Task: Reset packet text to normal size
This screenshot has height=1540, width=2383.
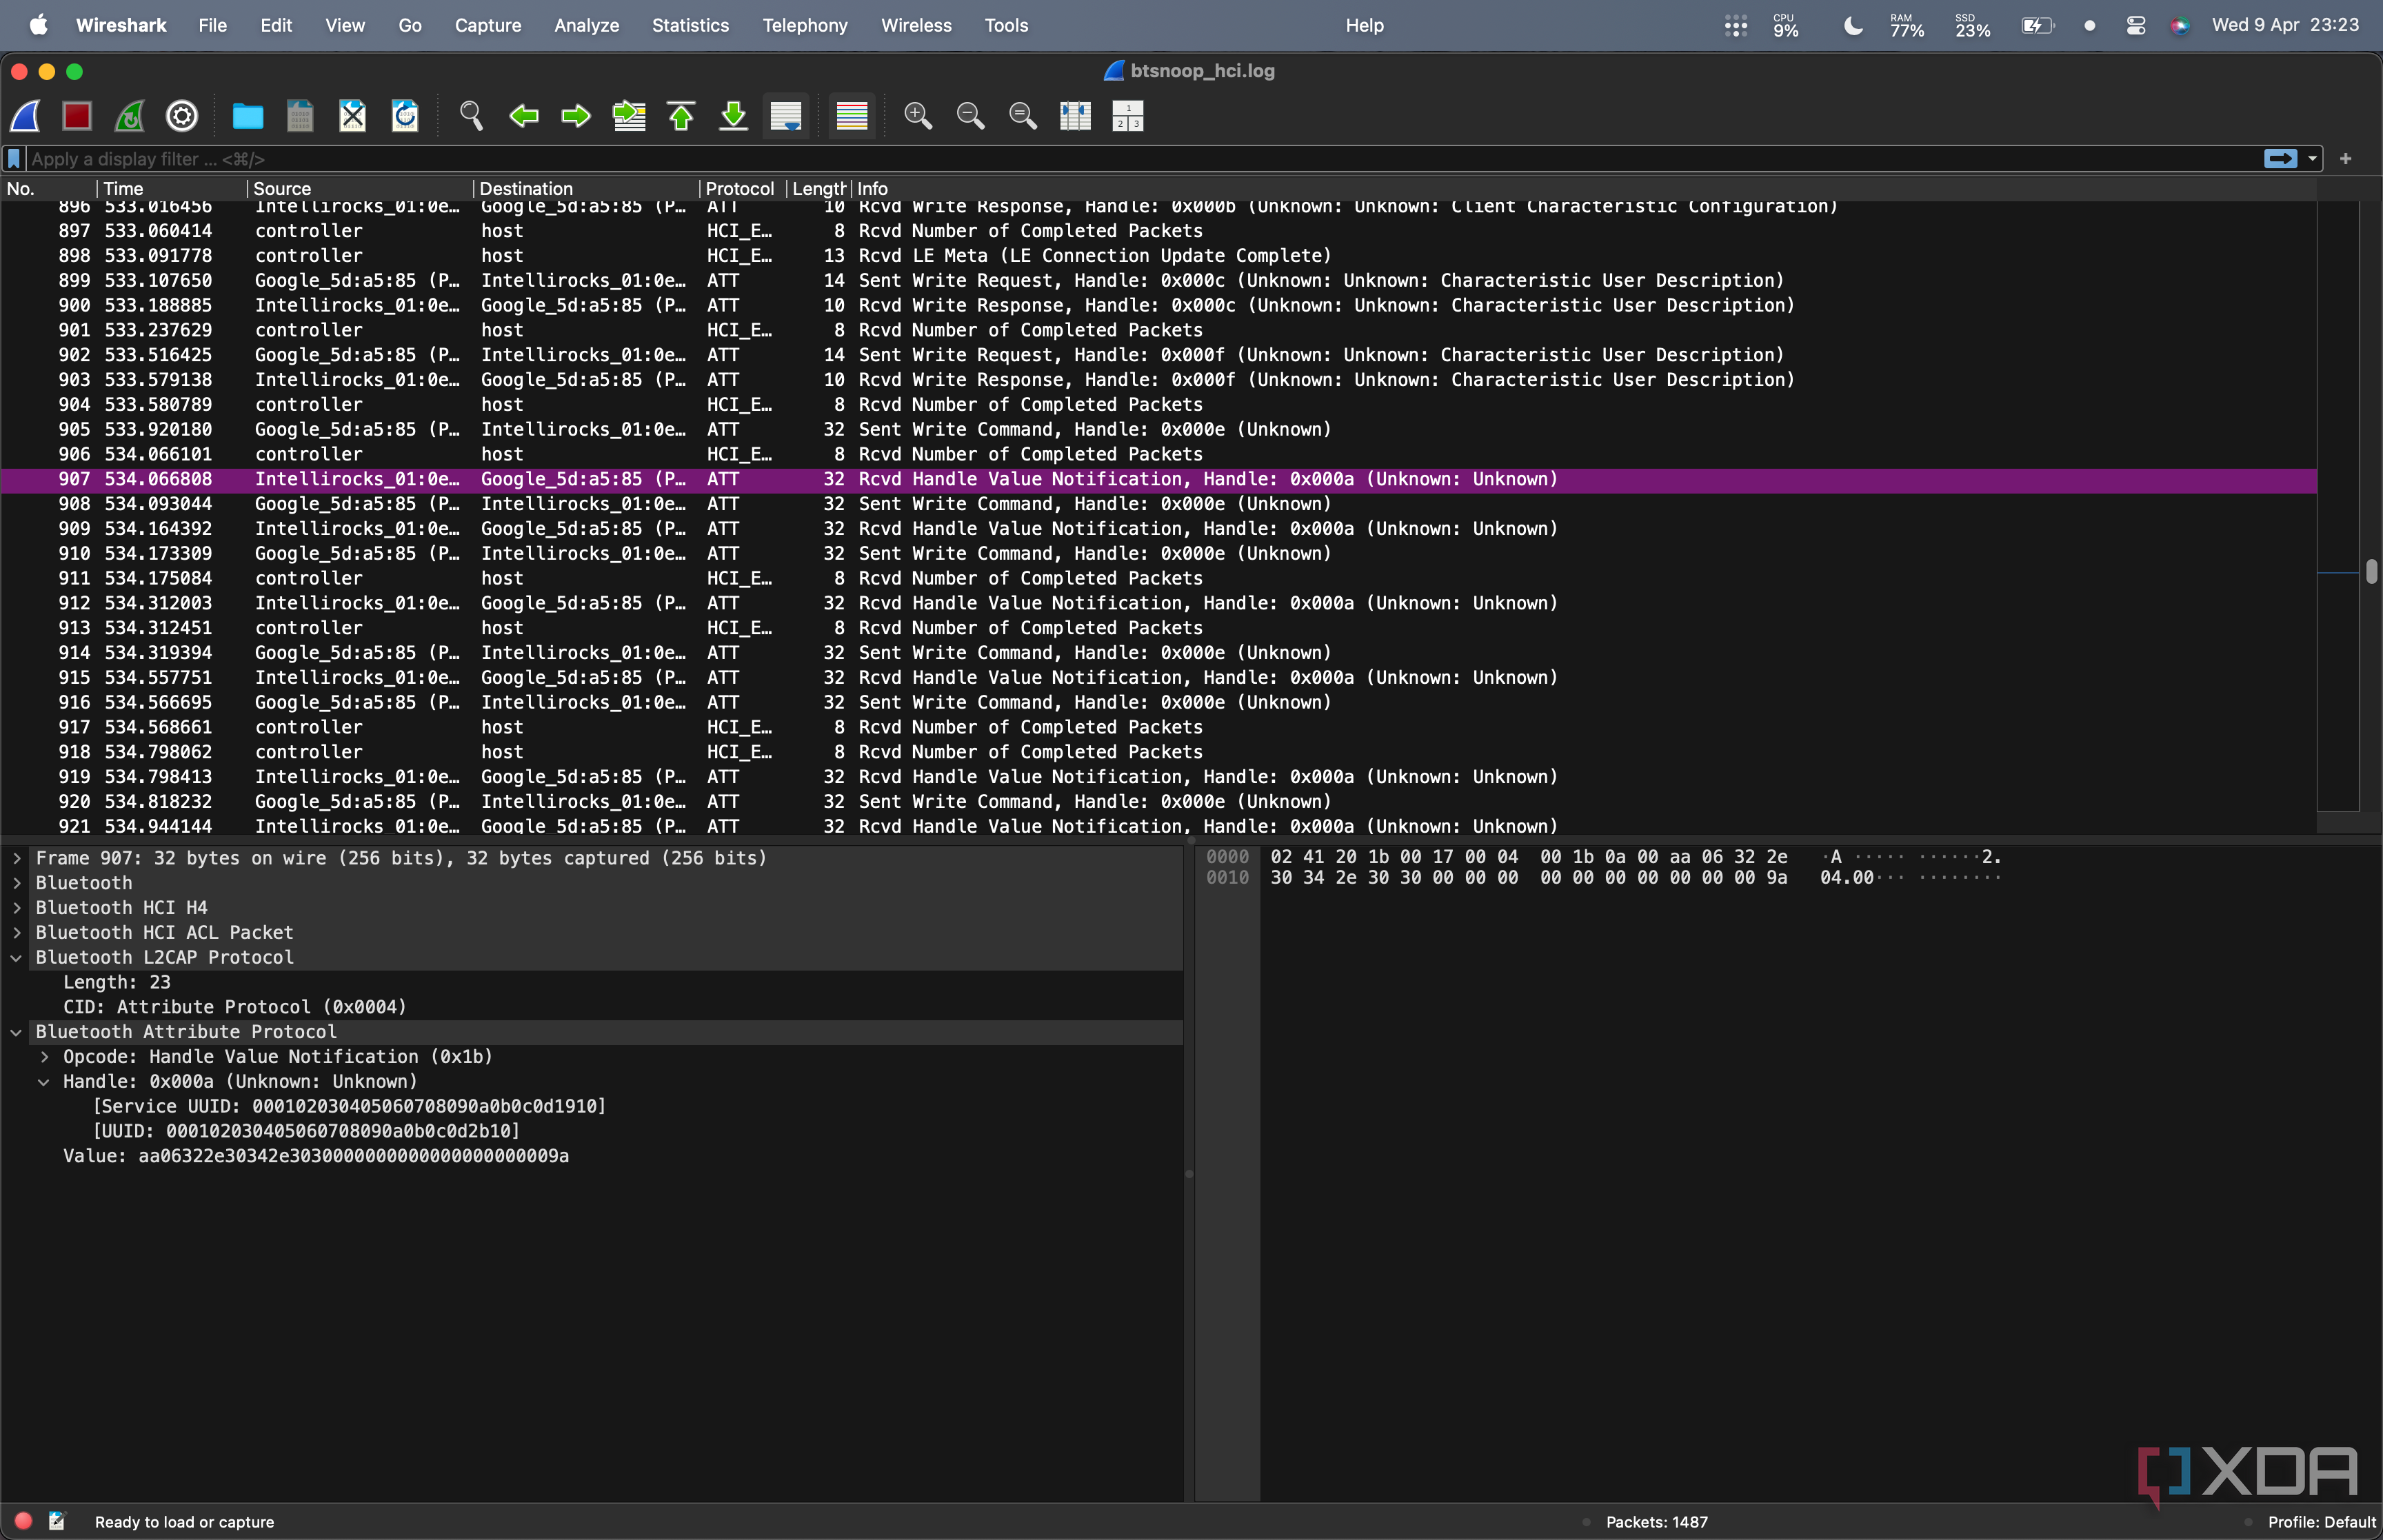Action: click(x=1023, y=116)
